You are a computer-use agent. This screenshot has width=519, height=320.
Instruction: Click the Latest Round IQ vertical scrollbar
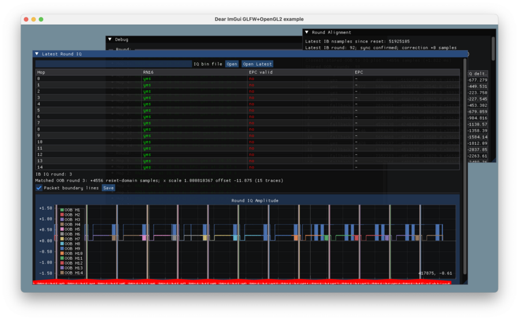(x=465, y=167)
